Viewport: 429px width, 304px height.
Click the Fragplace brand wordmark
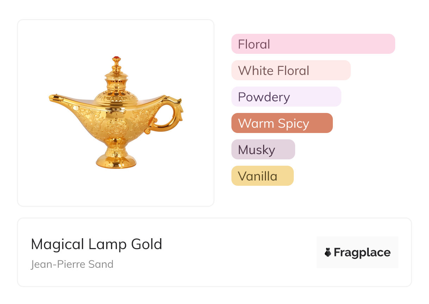pyautogui.click(x=362, y=253)
